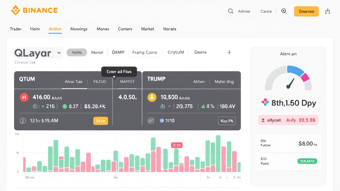Open the Trader menu
This screenshot has height=191, width=340.
(16, 29)
